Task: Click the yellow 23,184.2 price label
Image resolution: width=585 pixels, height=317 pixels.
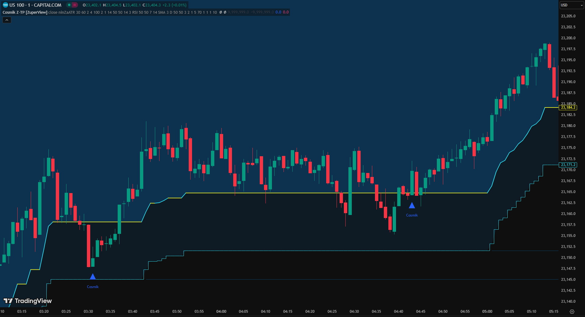Action: click(568, 107)
